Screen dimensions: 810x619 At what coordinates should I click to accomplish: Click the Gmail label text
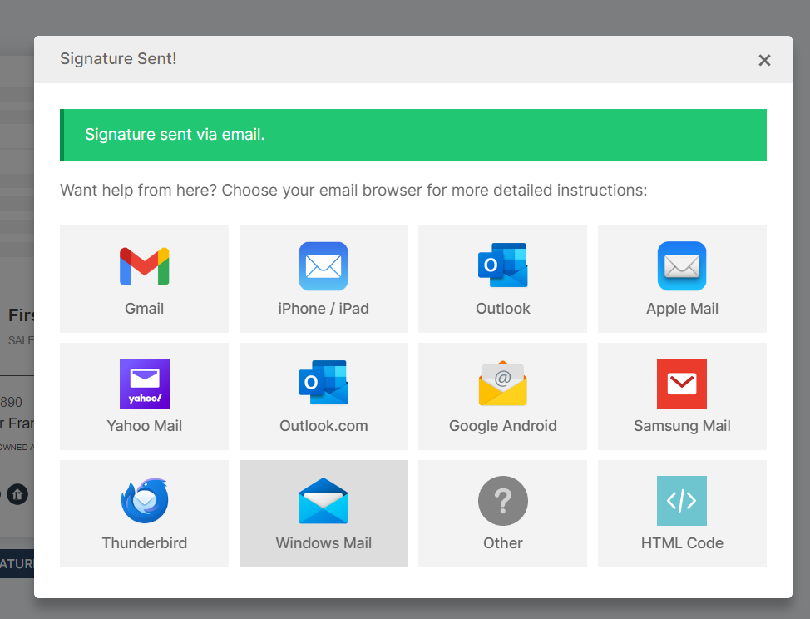144,309
